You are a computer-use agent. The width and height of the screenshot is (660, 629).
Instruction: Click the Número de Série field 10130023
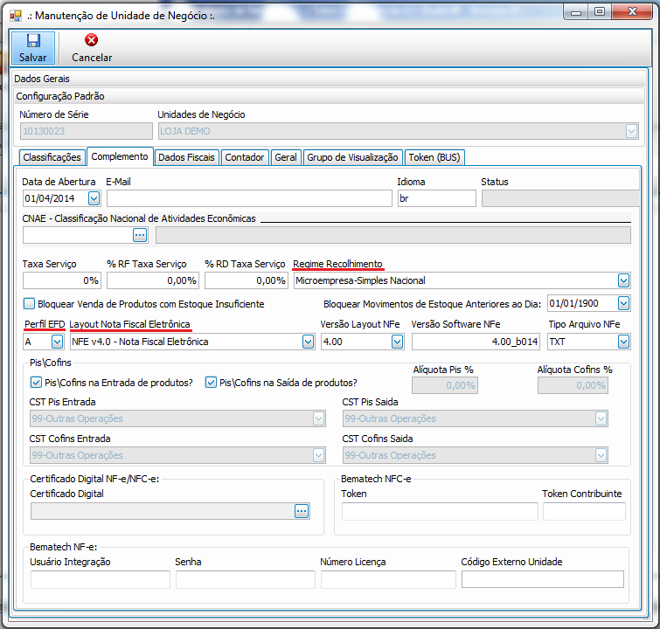tap(87, 131)
